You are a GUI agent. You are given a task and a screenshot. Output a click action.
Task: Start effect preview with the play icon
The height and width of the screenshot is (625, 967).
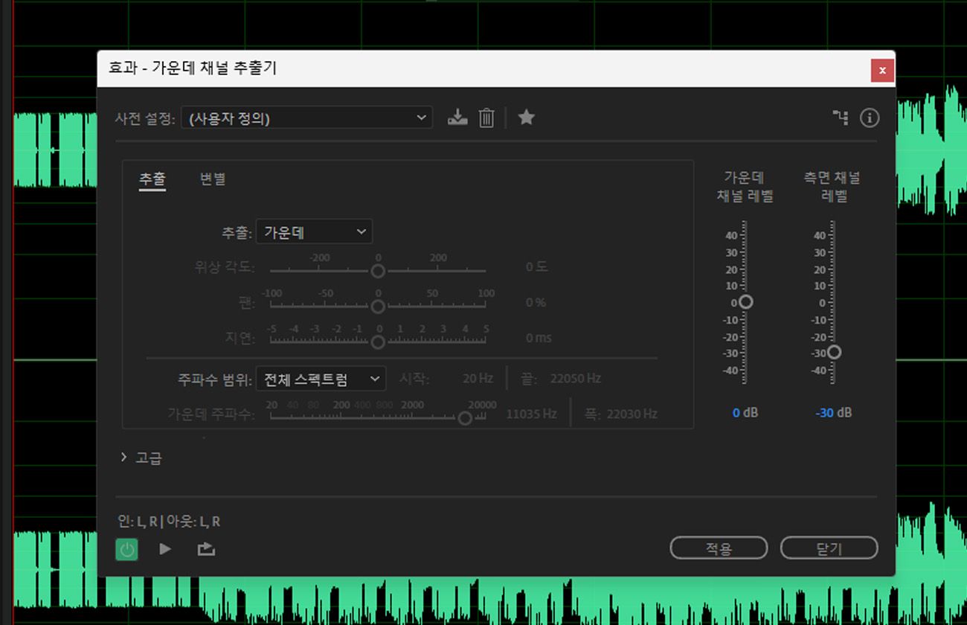point(165,548)
